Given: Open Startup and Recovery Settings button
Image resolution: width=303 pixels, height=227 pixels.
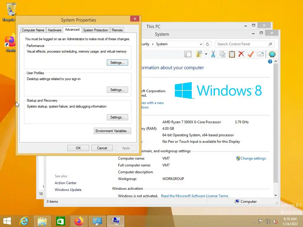Looking at the screenshot, I should [x=117, y=117].
